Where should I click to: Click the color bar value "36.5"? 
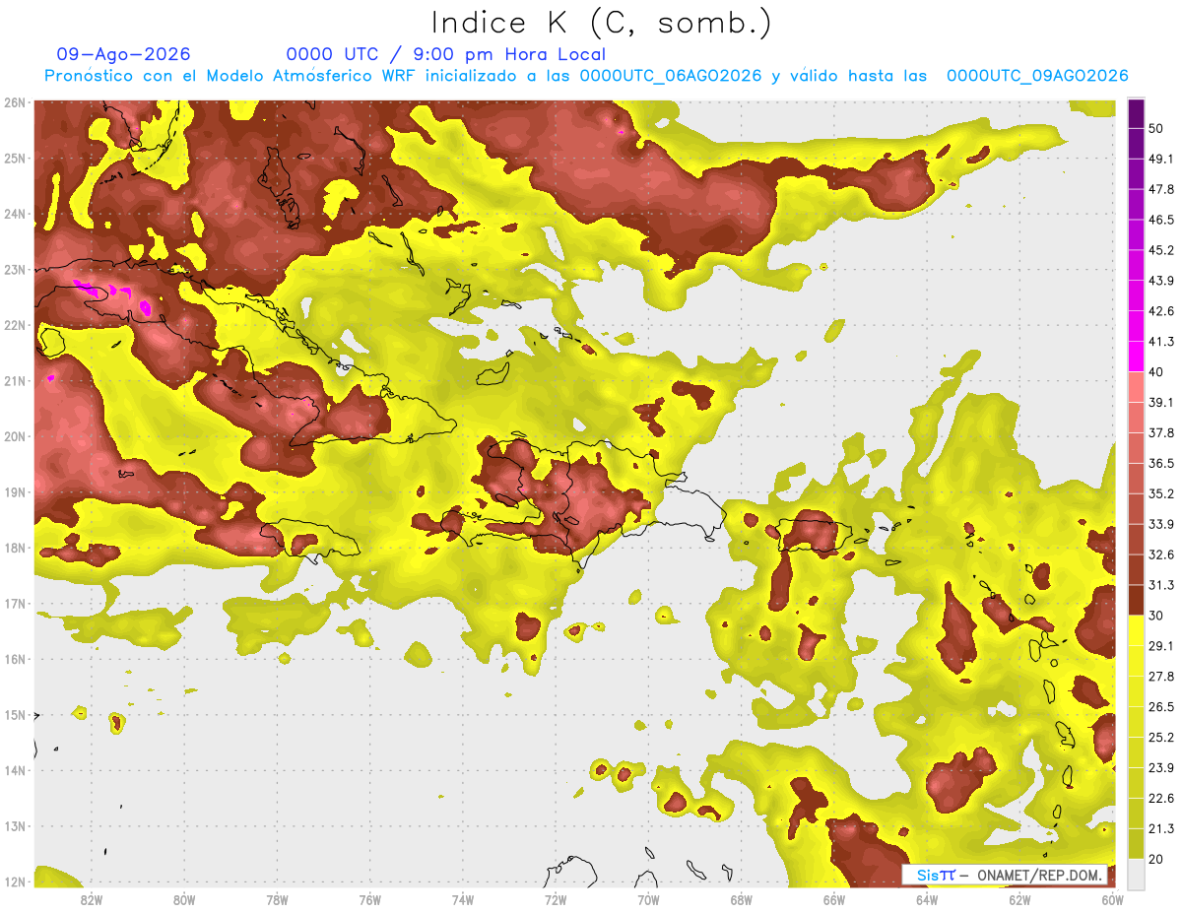[x=1160, y=463]
